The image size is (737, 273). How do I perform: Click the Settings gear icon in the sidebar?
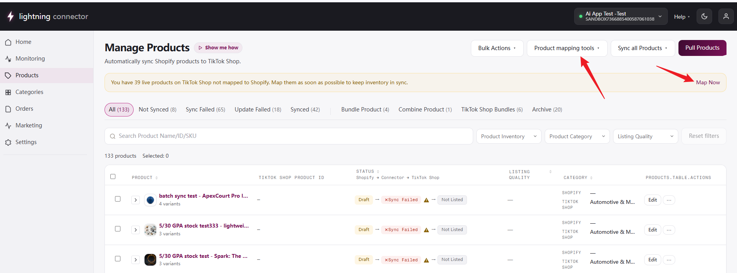pyautogui.click(x=8, y=143)
